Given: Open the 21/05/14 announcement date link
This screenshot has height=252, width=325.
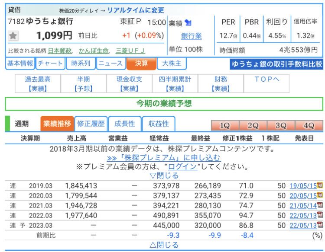Looking at the screenshot, I should coord(303,206).
